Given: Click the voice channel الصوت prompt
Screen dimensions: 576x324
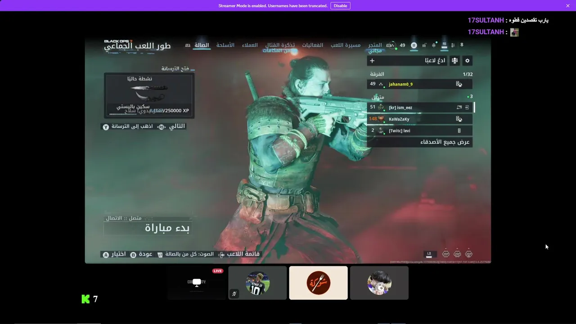Looking at the screenshot, I should point(185,255).
